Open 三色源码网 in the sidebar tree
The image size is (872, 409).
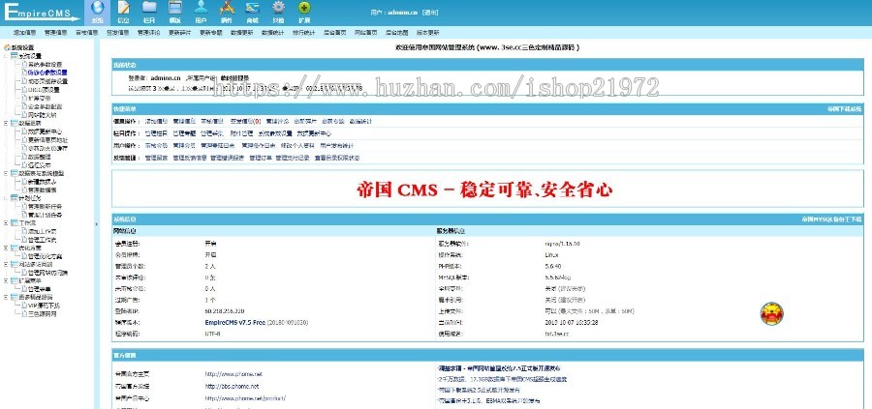point(43,314)
